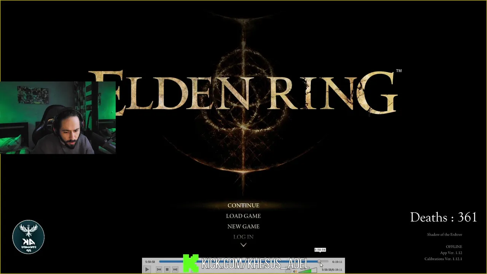Viewport: 487px width, 274px height.
Task: Click the Deaths : 361 counter
Action: (444, 217)
